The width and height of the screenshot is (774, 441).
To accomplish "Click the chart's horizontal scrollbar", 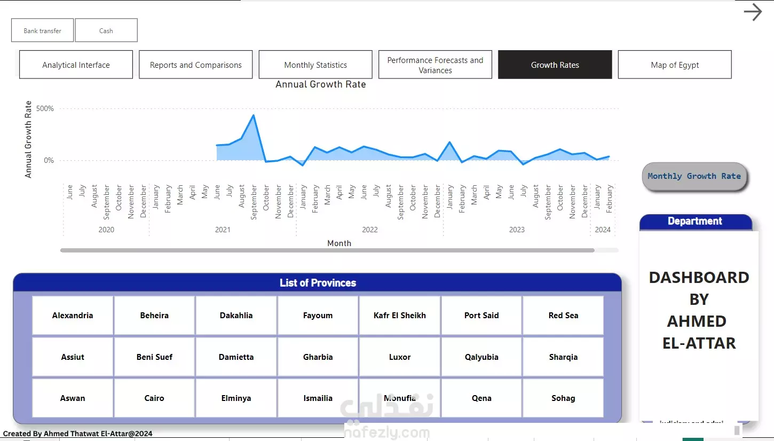I will click(327, 250).
